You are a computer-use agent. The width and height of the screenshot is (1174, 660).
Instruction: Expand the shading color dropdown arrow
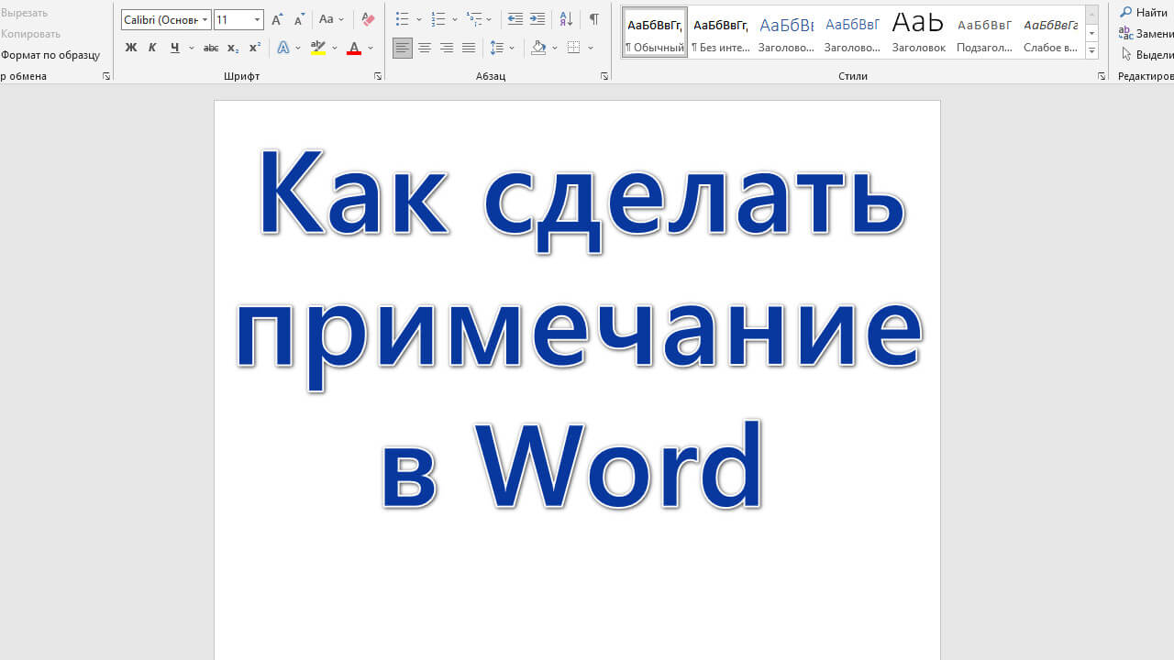click(x=555, y=48)
